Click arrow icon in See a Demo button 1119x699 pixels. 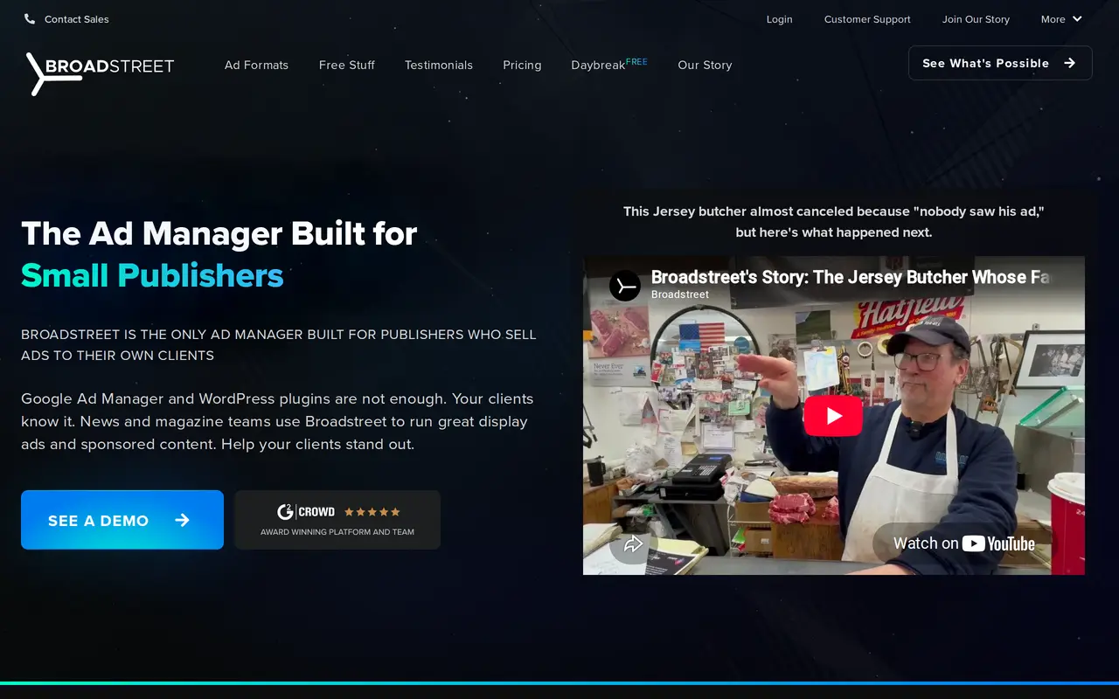coord(182,520)
